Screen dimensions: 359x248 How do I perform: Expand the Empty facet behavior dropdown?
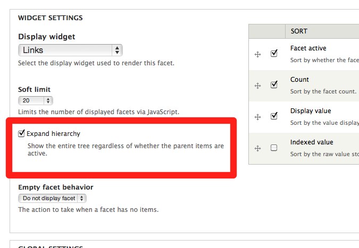coord(52,199)
